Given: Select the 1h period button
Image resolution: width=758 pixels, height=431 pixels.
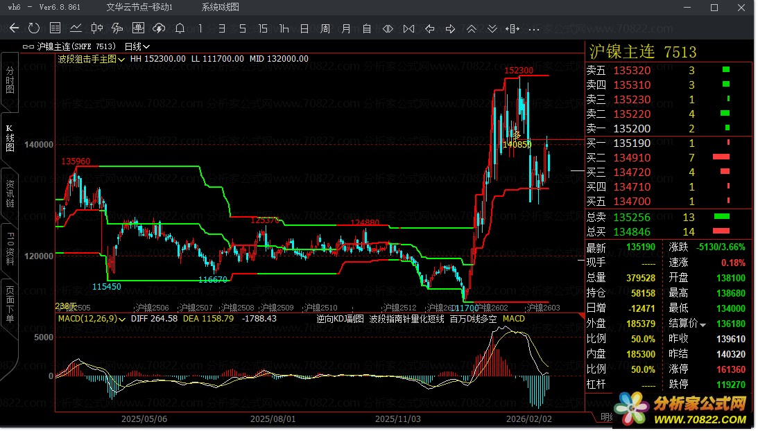Looking at the screenshot, I should (x=284, y=28).
